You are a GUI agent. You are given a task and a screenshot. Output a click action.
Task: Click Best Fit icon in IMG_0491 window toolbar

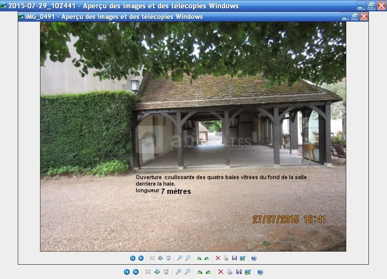[x=152, y=258]
